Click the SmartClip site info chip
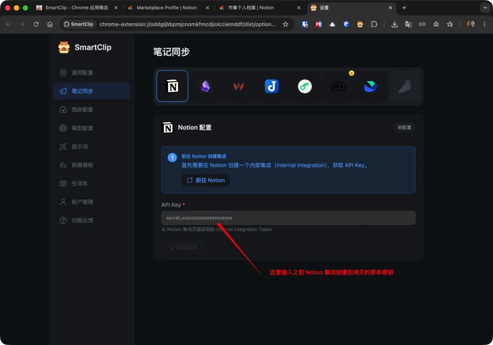 (79, 24)
